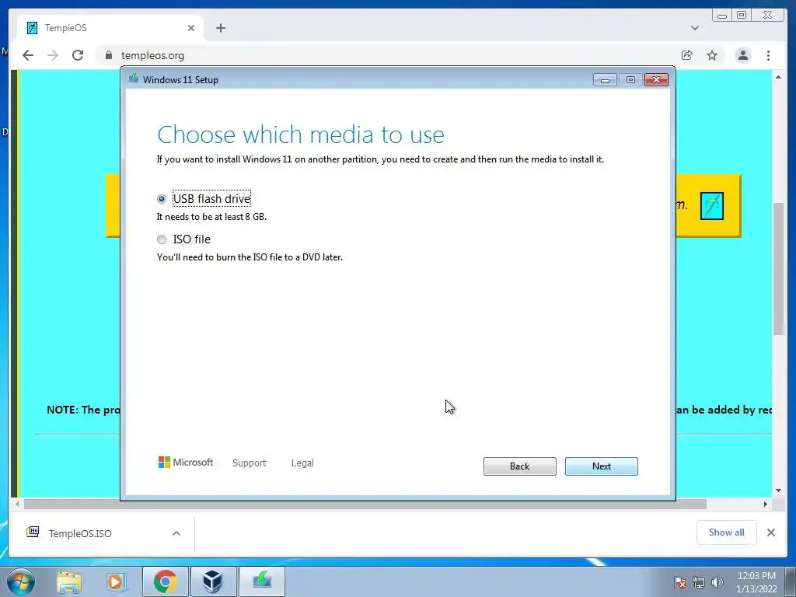
Task: Open the Windows Start menu
Action: 20,581
